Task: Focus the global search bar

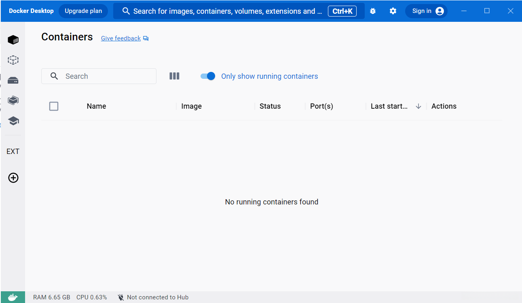Action: pos(239,11)
